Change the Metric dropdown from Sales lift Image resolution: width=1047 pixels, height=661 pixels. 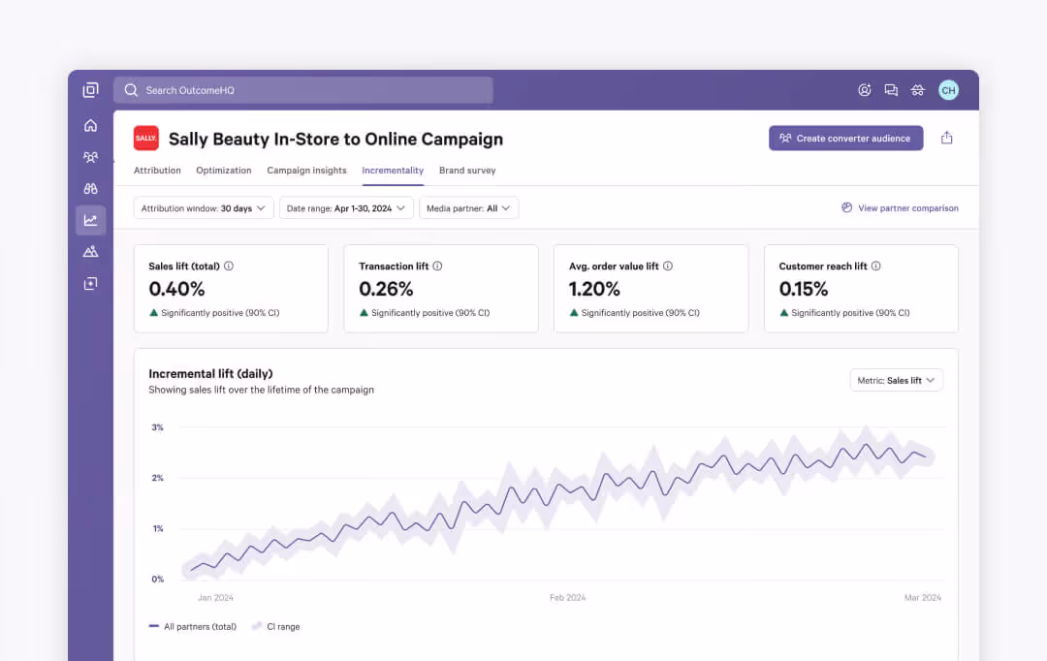pyautogui.click(x=896, y=380)
